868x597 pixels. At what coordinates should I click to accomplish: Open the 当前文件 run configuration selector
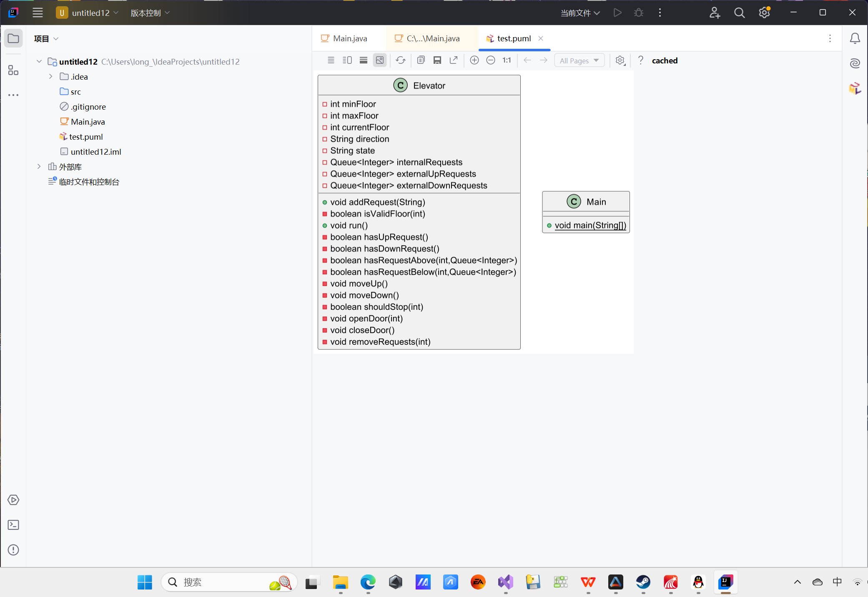tap(580, 13)
